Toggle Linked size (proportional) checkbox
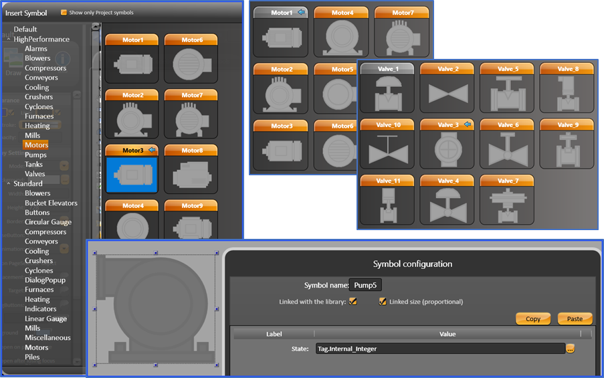 tap(383, 302)
